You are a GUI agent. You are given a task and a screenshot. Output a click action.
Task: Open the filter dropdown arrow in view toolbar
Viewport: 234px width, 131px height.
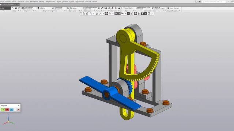pyautogui.click(x=146, y=13)
